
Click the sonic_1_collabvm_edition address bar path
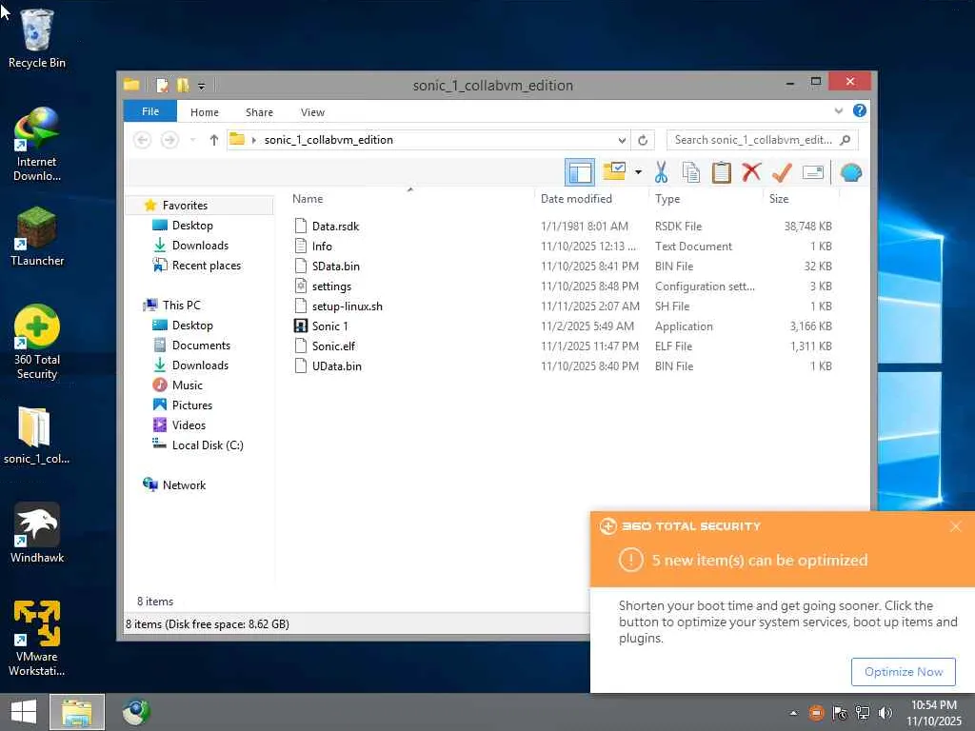[328, 140]
